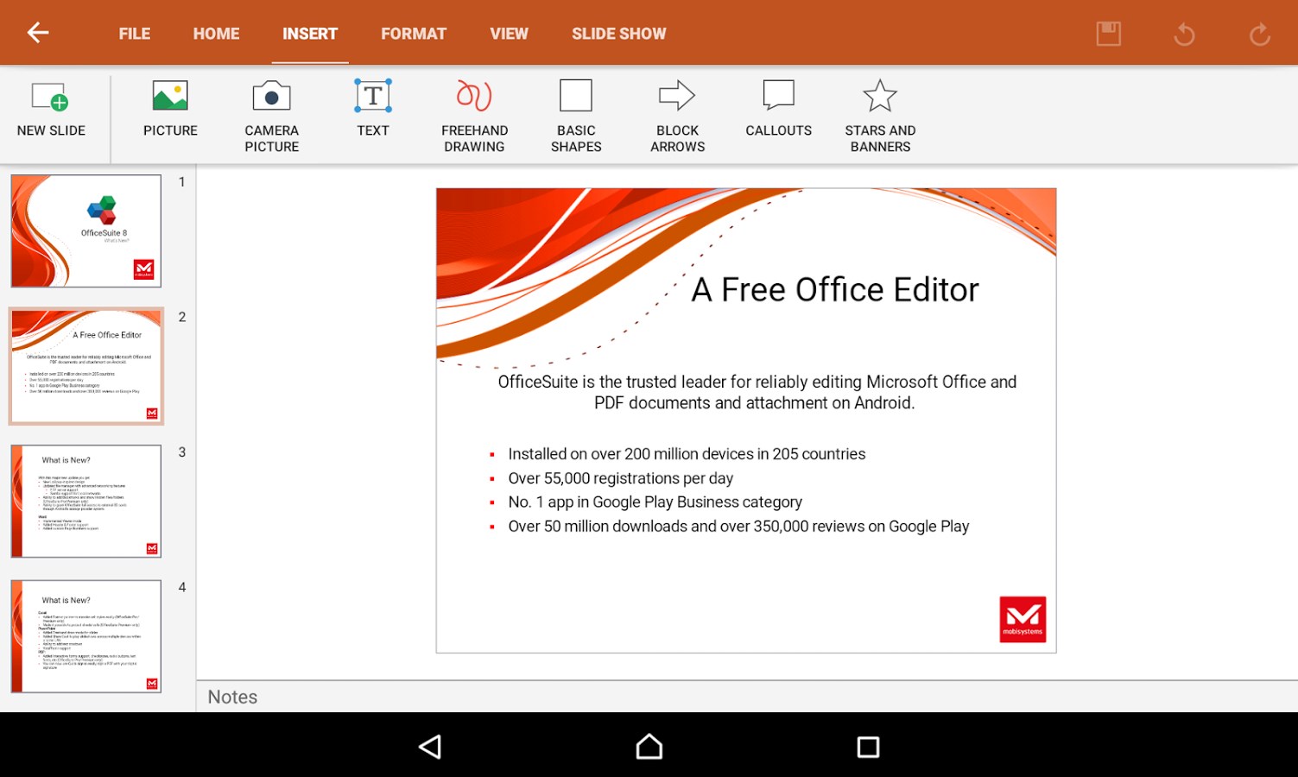Redo the last action

[1259, 33]
